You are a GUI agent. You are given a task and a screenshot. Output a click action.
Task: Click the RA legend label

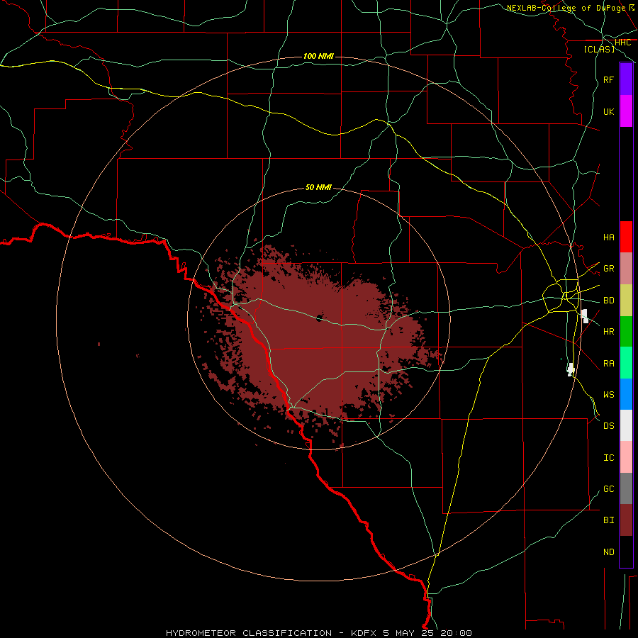[x=608, y=363]
